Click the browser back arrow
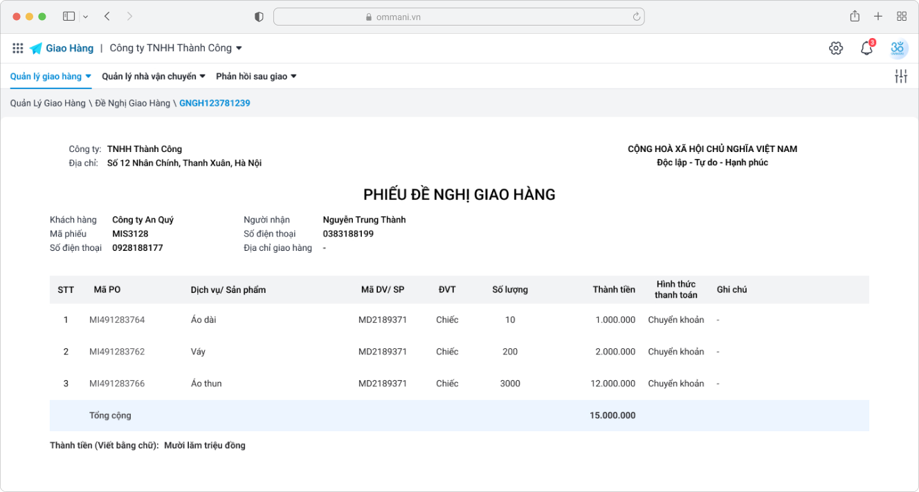This screenshot has width=919, height=492. 107,17
